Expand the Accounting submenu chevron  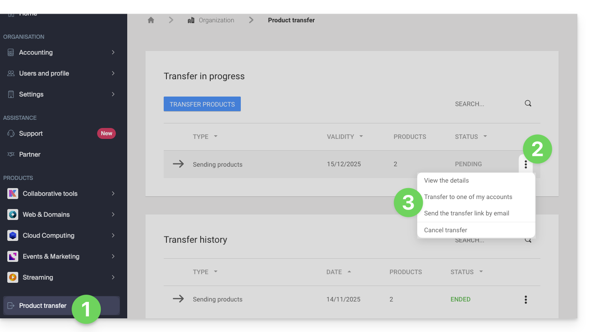point(113,52)
